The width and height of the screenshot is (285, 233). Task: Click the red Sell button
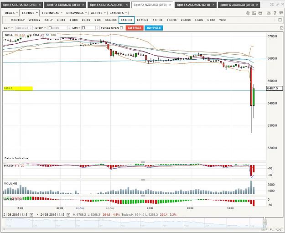pos(135,28)
